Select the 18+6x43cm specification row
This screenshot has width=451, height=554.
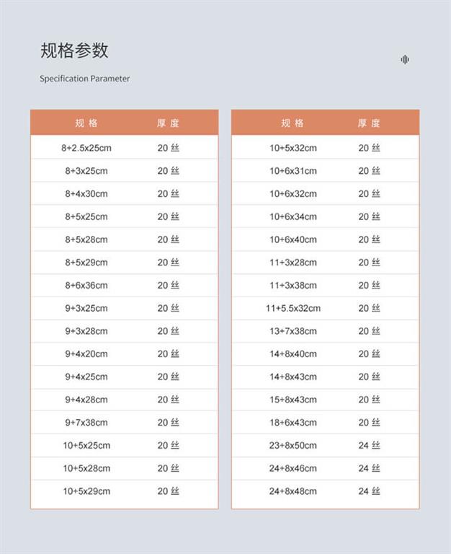293,423
